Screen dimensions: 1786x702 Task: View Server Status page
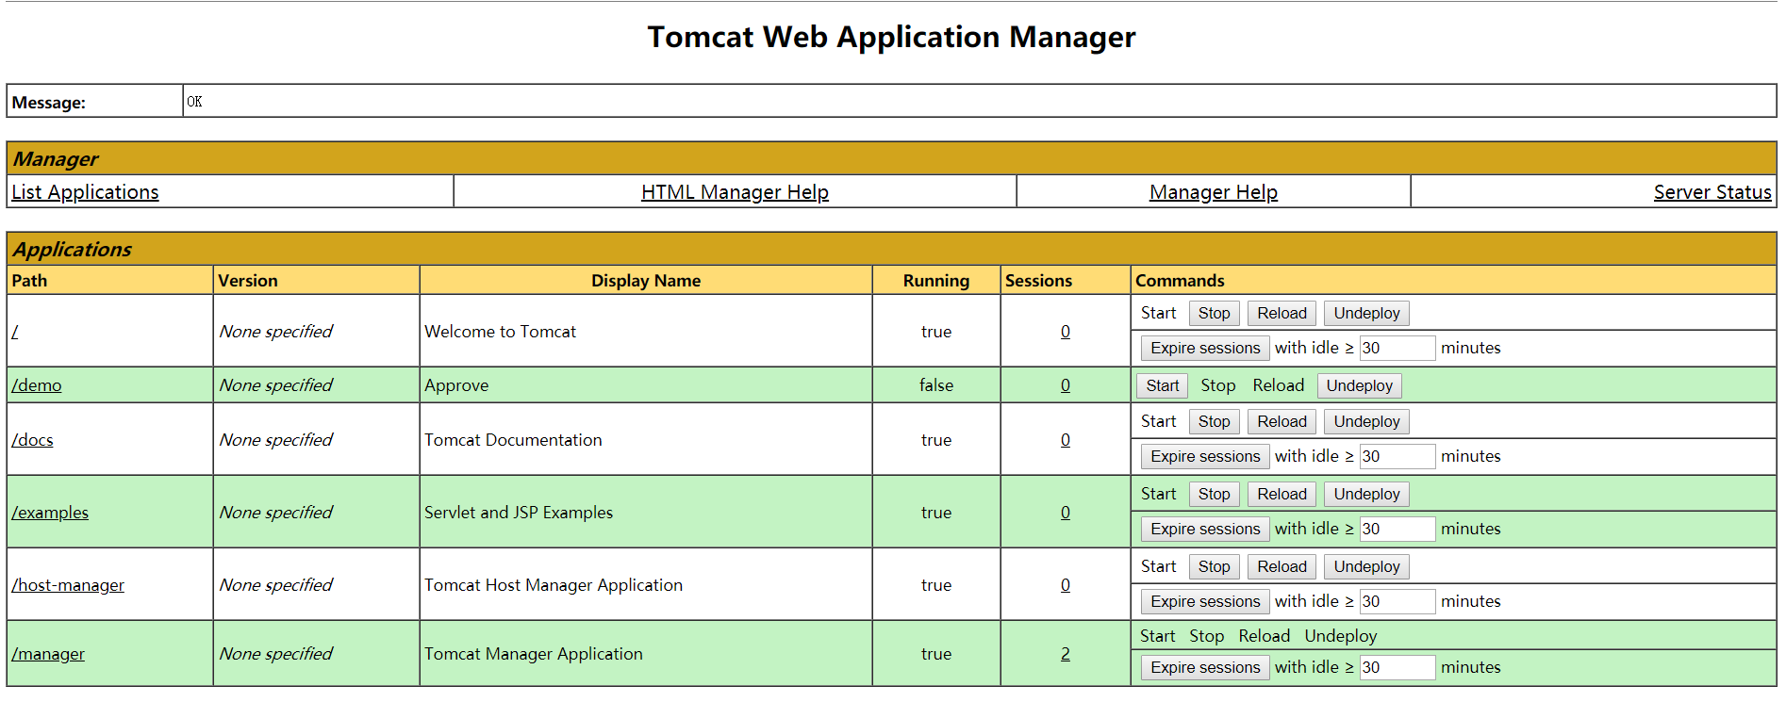[1712, 192]
